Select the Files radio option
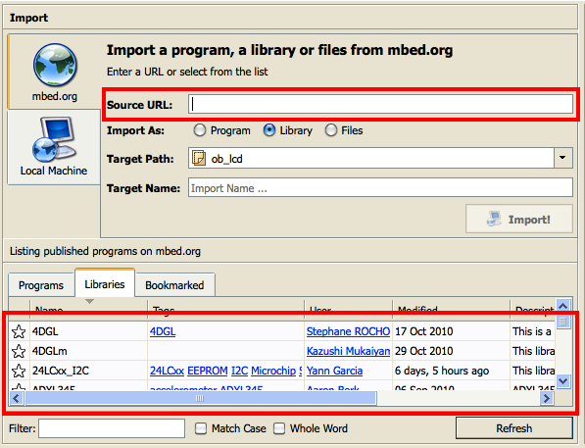Image resolution: width=585 pixels, height=448 pixels. (331, 130)
